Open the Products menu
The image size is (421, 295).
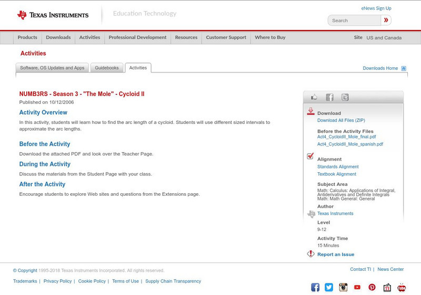tap(27, 37)
